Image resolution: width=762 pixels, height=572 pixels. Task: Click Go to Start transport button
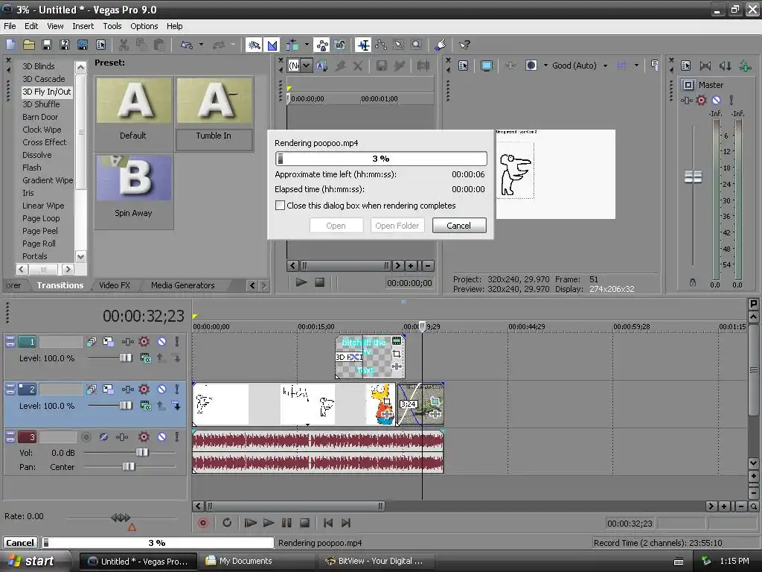(328, 523)
